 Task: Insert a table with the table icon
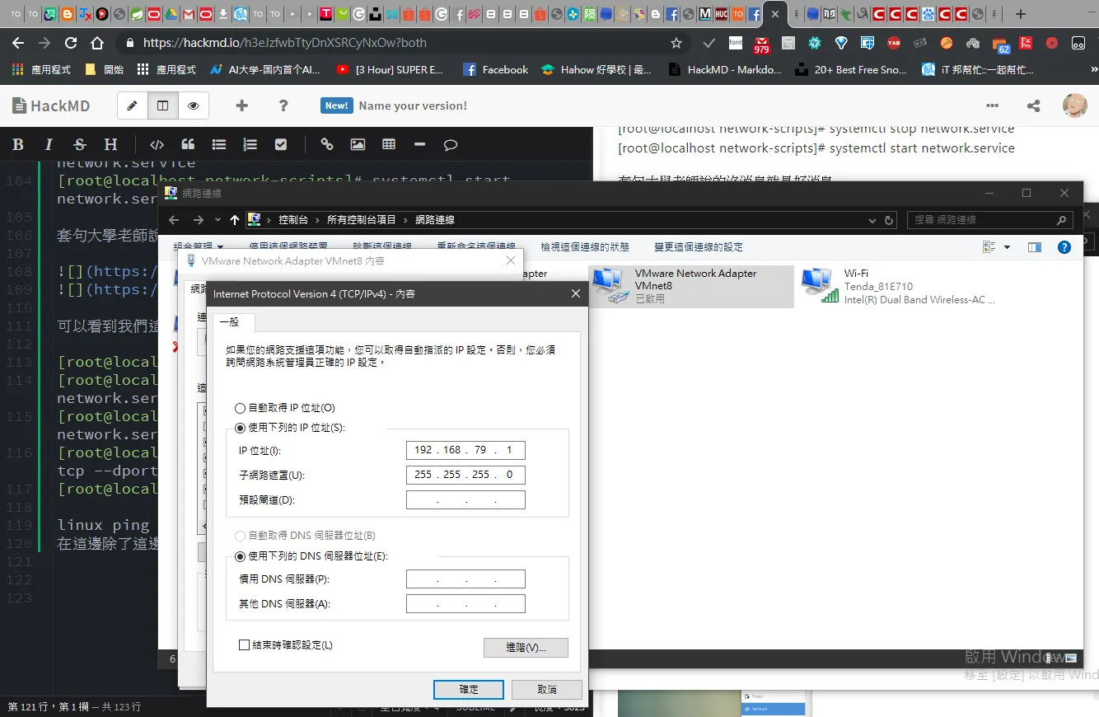coord(389,144)
